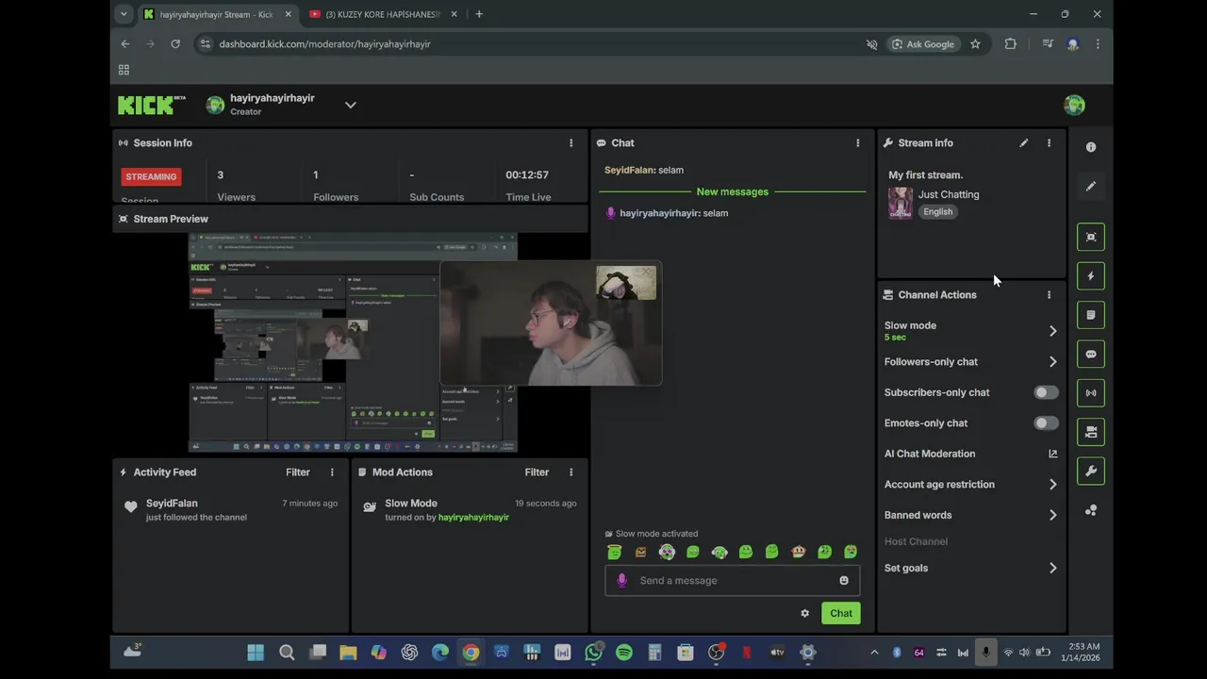Toggle the wrench Stream info sidebar icon
1207x679 pixels.
(1091, 471)
